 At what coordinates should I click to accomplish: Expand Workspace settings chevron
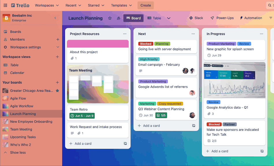click(x=58, y=47)
